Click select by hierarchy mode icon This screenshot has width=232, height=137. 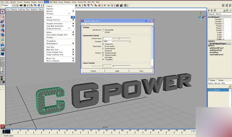[x=32, y=5]
